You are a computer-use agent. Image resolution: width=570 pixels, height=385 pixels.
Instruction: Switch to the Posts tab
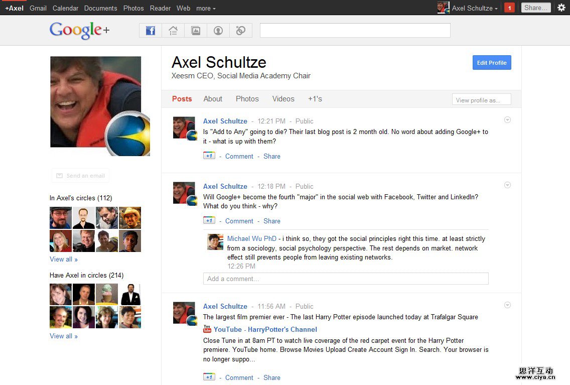pyautogui.click(x=182, y=99)
